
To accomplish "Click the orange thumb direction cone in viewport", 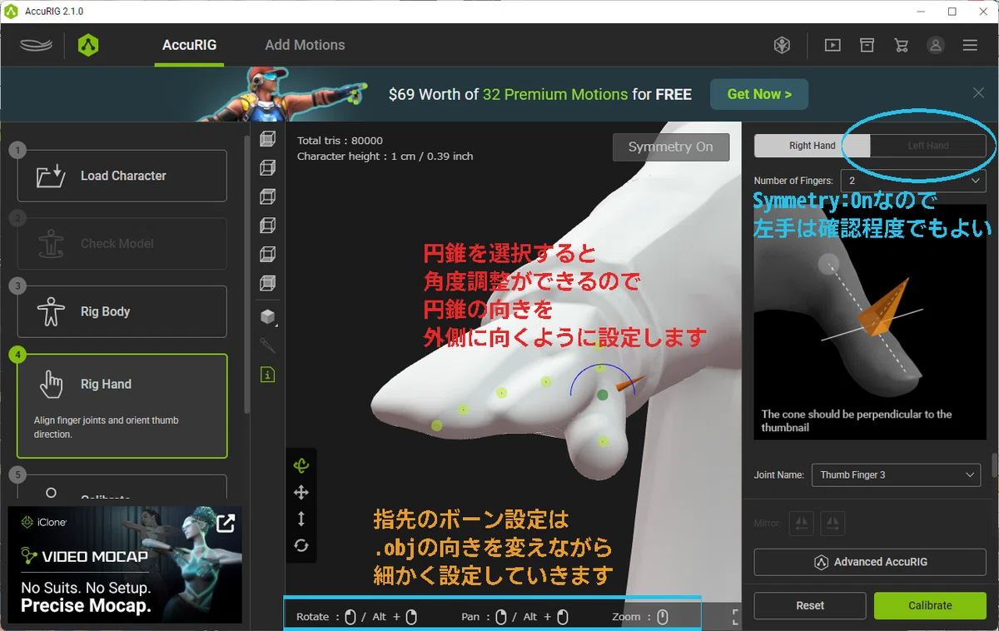I will click(x=630, y=384).
